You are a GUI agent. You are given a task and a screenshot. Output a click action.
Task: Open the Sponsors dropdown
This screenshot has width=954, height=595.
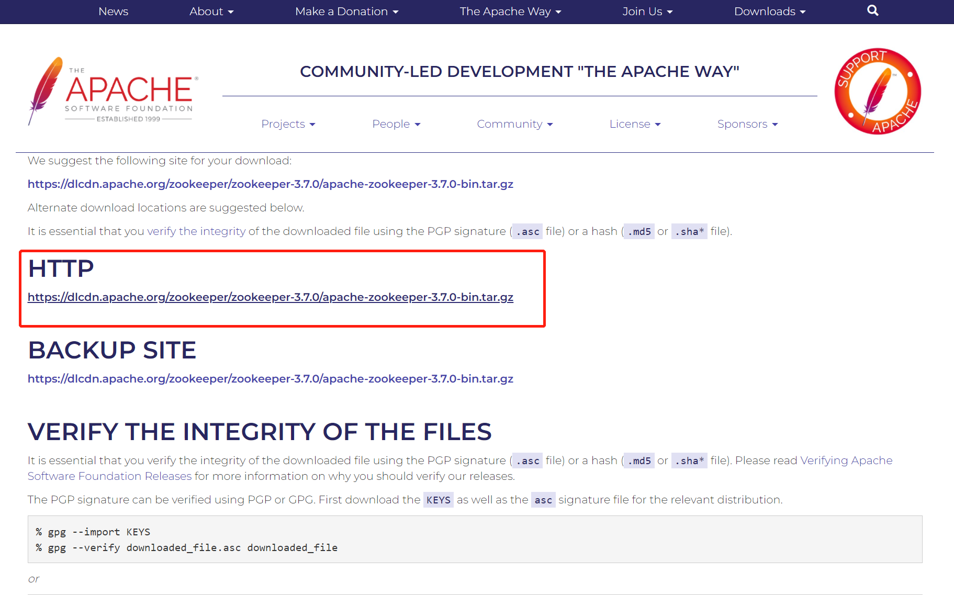pyautogui.click(x=747, y=124)
